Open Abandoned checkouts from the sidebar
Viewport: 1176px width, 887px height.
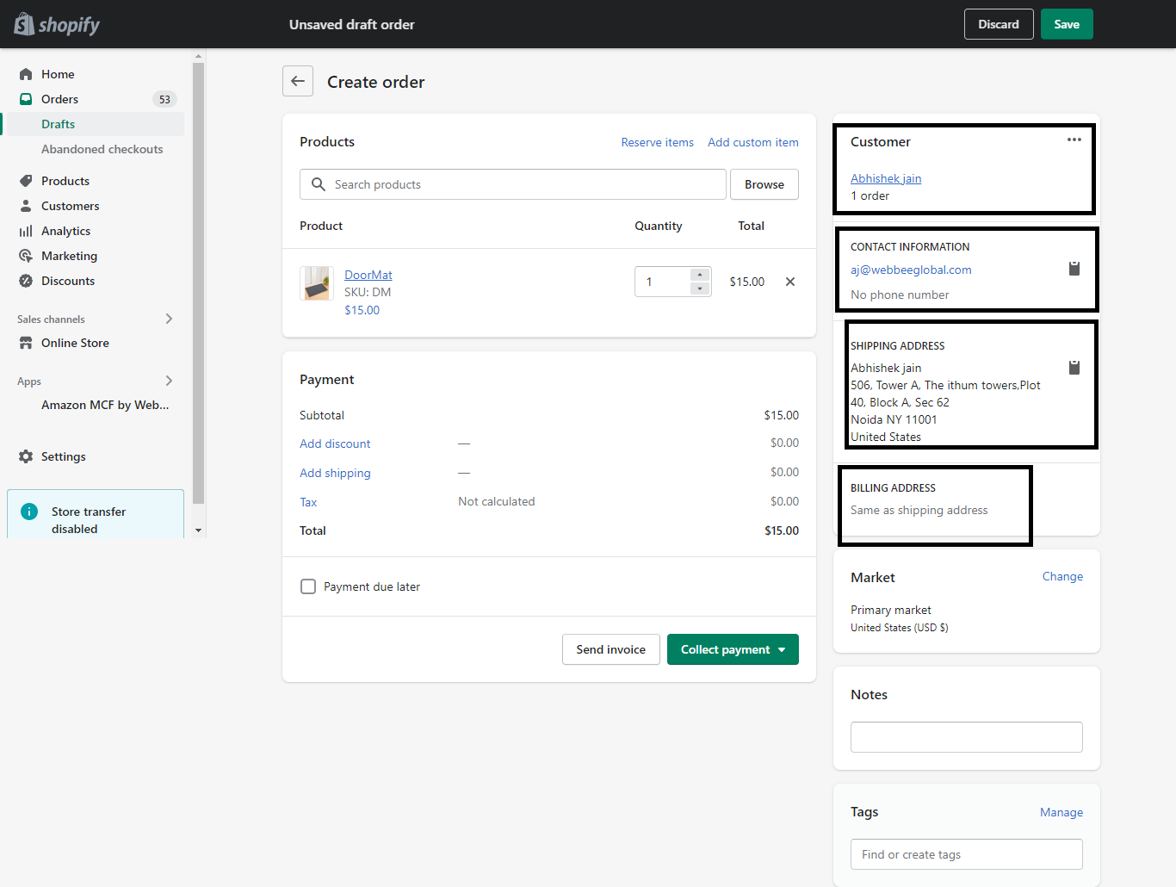102,148
